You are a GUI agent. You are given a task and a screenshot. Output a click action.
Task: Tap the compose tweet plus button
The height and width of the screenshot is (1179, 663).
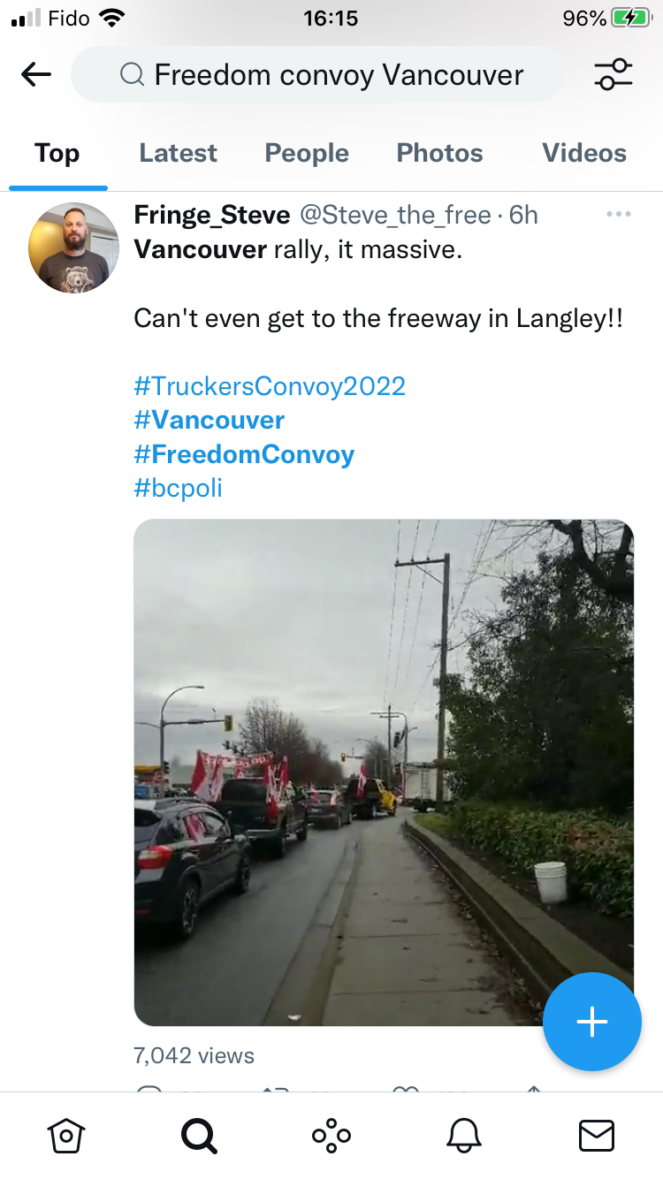[591, 1022]
